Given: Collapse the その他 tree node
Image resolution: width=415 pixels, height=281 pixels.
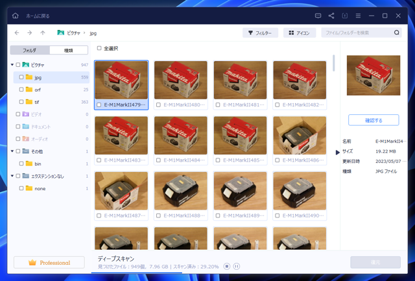Looking at the screenshot, I should pyautogui.click(x=12, y=151).
